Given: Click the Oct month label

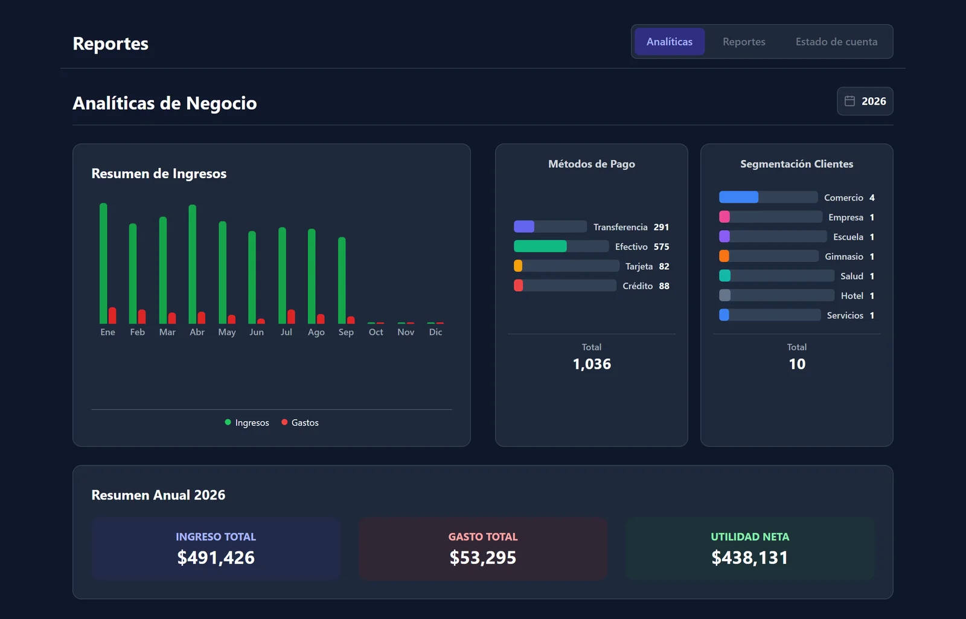Looking at the screenshot, I should point(376,332).
